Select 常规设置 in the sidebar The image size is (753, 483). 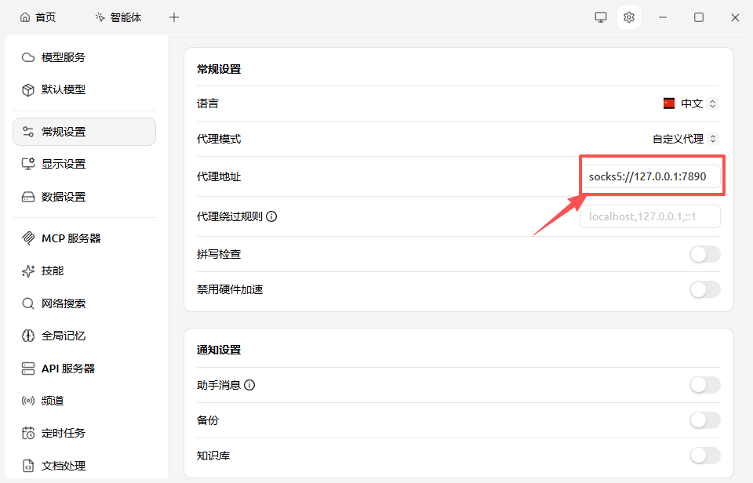click(x=85, y=132)
